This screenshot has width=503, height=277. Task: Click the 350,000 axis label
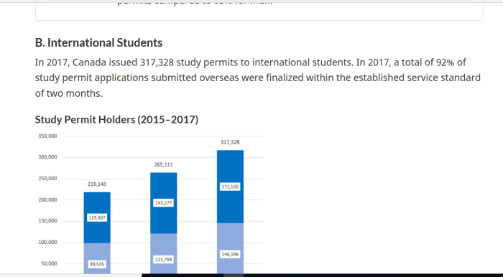[x=48, y=136]
